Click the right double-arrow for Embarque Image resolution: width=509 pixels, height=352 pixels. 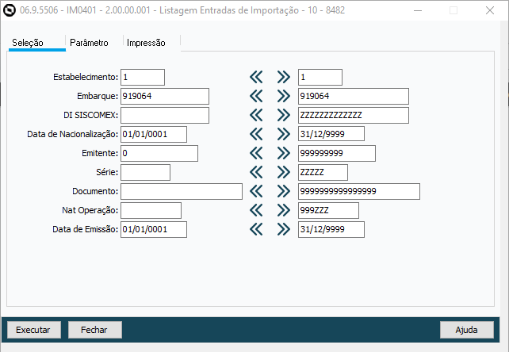click(x=284, y=96)
